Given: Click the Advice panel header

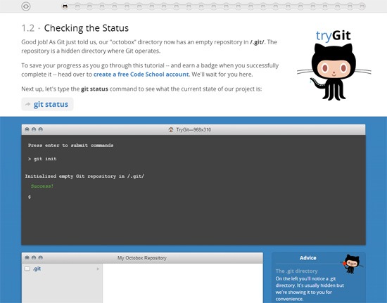Looking at the screenshot, I should (307, 258).
